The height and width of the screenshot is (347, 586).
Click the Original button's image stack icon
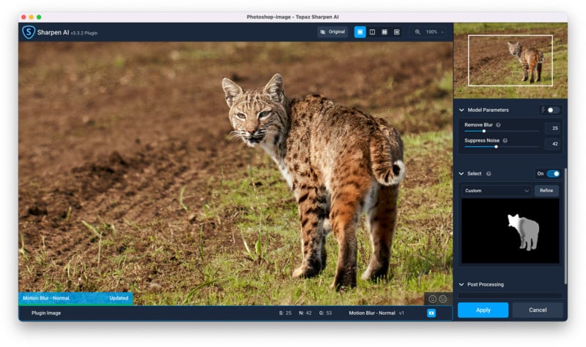coord(322,32)
